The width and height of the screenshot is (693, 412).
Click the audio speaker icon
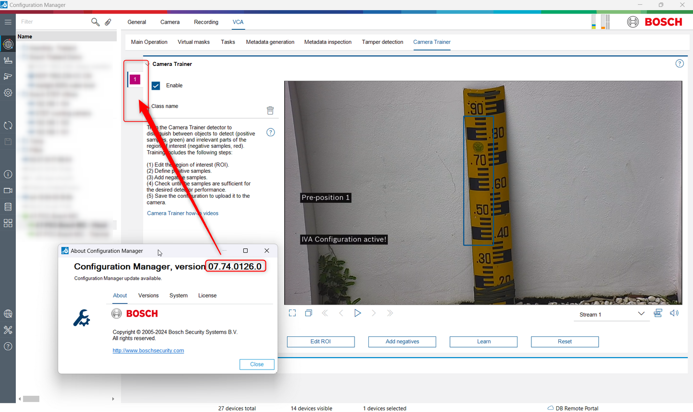tap(674, 313)
